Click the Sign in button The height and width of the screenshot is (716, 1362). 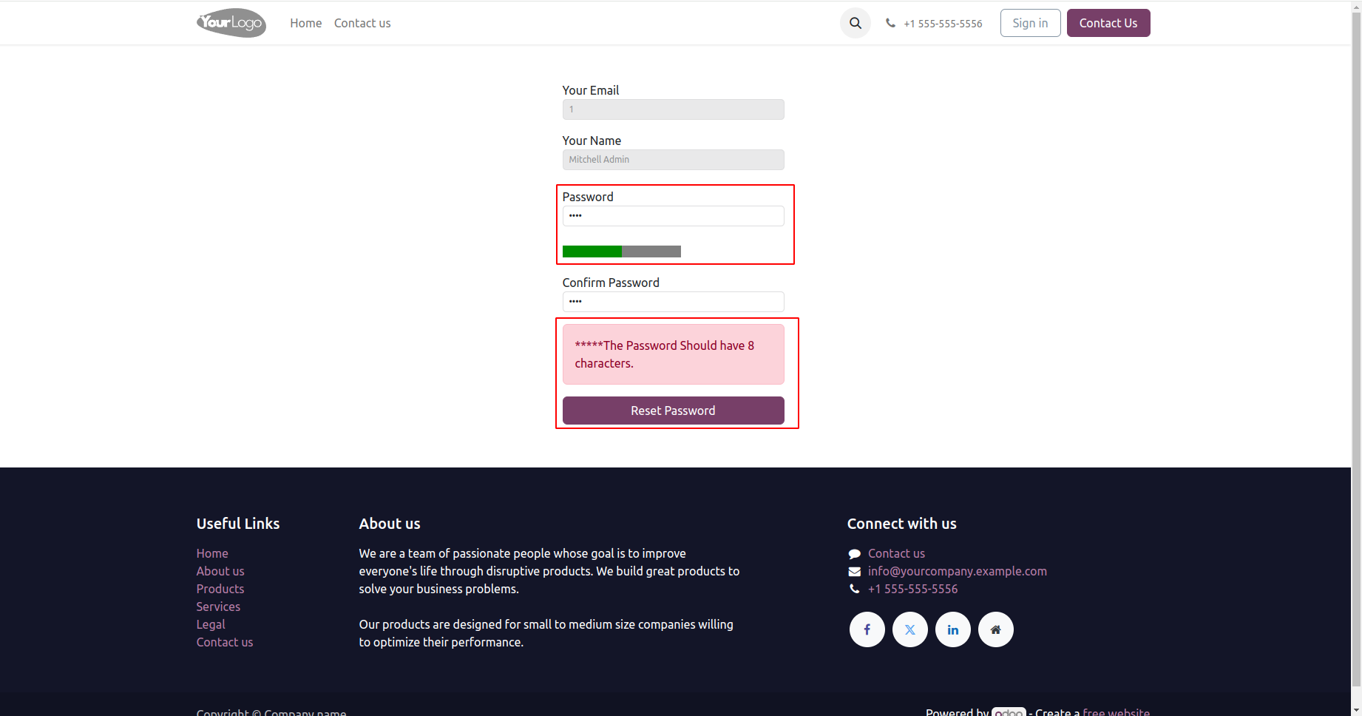[1030, 23]
